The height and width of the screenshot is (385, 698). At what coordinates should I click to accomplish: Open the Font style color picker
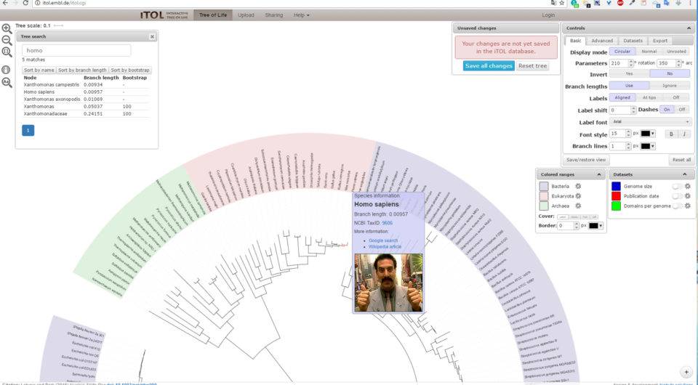[x=647, y=134]
